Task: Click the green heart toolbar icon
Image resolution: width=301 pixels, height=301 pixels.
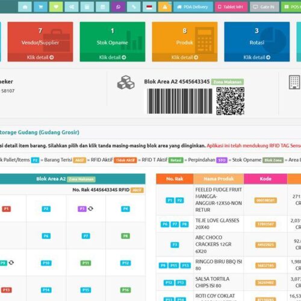Action: tap(56, 7)
